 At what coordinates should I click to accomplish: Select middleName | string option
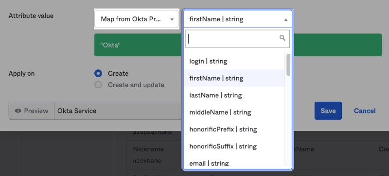tap(234, 112)
